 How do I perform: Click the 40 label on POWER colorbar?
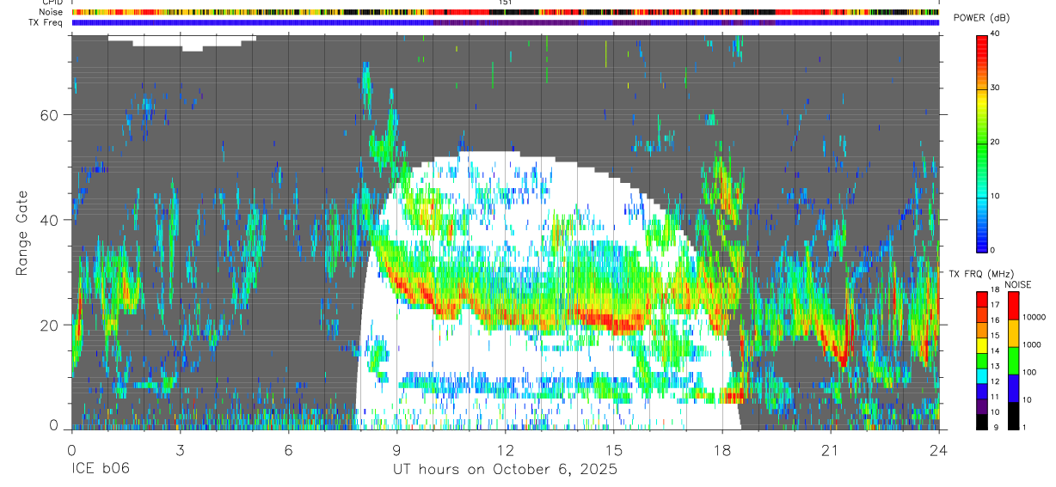tap(995, 33)
